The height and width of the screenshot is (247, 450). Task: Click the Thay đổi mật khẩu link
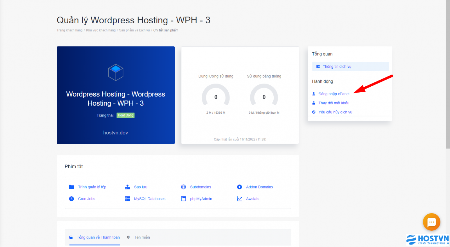(x=334, y=103)
